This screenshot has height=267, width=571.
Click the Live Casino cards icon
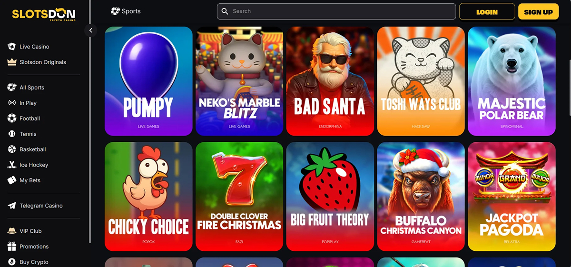(12, 47)
